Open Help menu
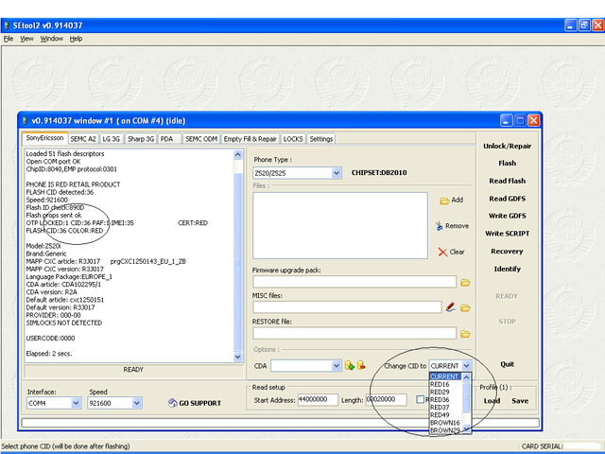The image size is (605, 454). pyautogui.click(x=76, y=39)
